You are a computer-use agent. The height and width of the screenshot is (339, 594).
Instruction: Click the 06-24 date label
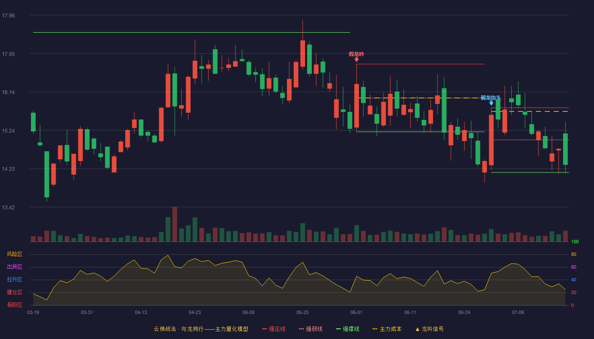pos(464,312)
